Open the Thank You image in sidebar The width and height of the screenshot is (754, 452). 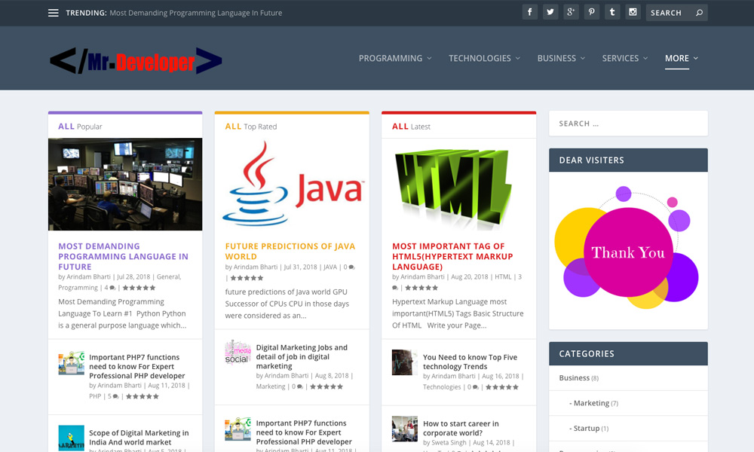(x=627, y=250)
